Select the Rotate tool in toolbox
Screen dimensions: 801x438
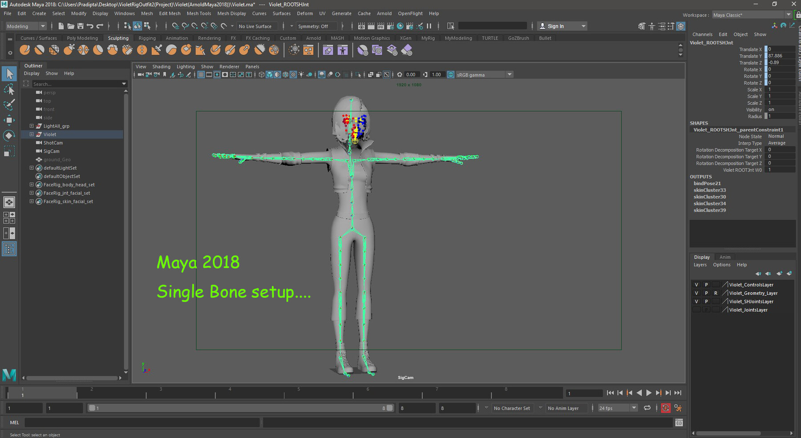(x=9, y=136)
